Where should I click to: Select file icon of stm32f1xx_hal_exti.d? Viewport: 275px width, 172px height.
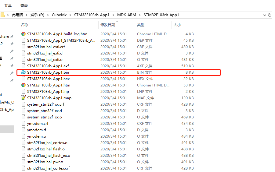pyautogui.click(x=23, y=53)
